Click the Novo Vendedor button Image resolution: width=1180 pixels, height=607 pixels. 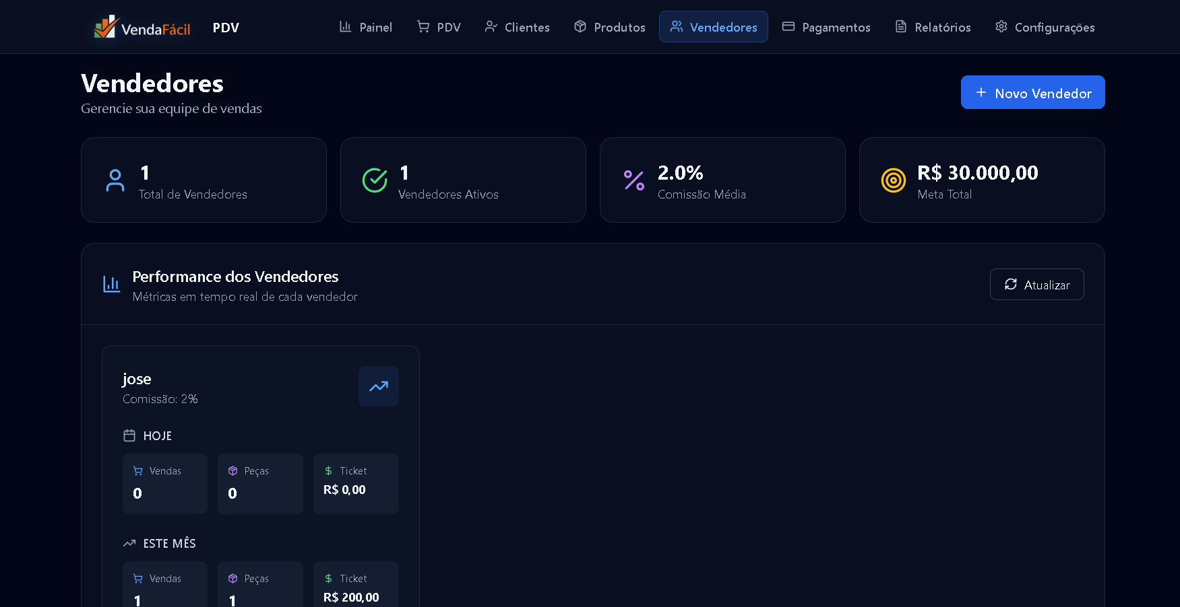click(1032, 92)
